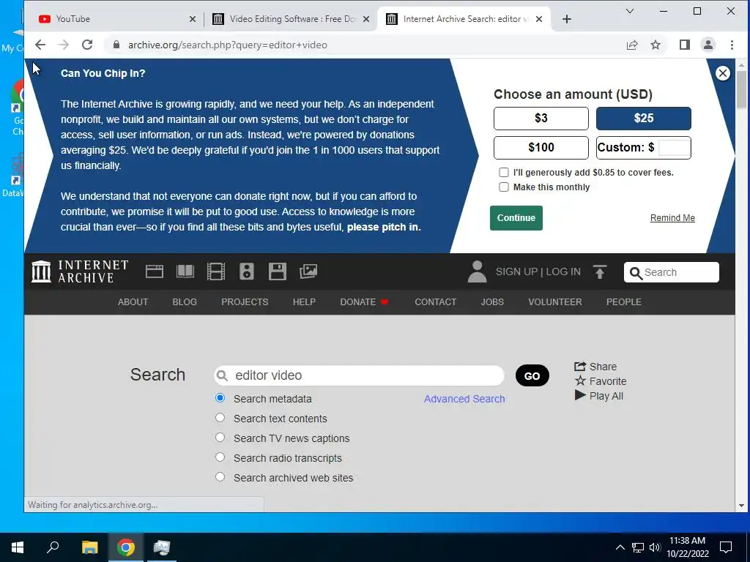This screenshot has height=562, width=750.
Task: Open DONATE menu item
Action: 364,302
